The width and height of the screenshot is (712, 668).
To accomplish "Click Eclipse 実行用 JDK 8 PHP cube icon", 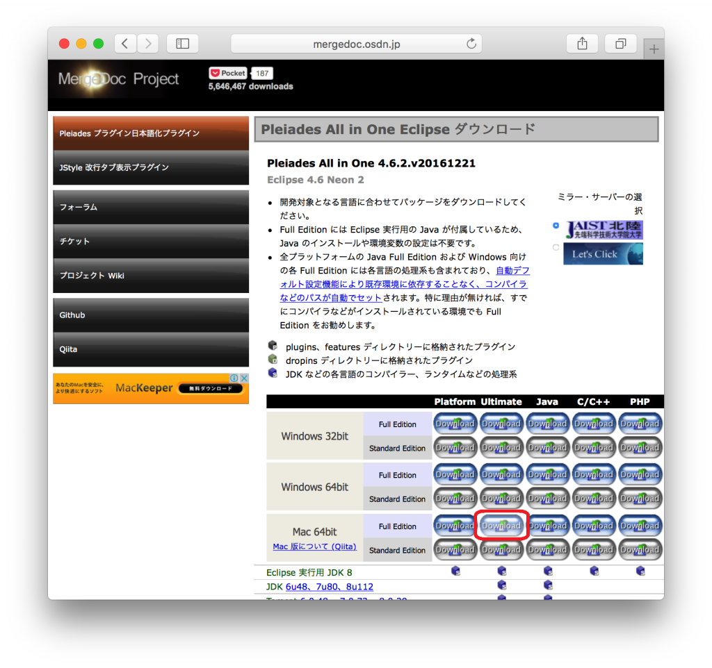I will 640,571.
